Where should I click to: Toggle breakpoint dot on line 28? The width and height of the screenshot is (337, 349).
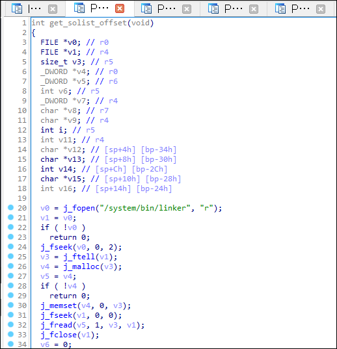tap(10, 285)
